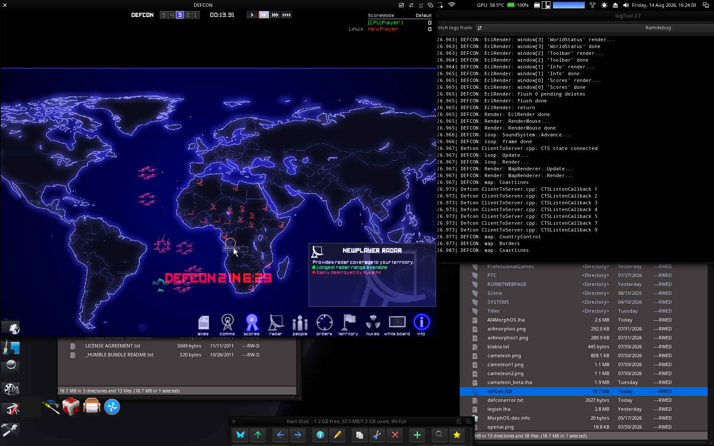Select _HUMBLE BUNDLE README.txt file
Image resolution: width=714 pixels, height=446 pixels.
tap(177, 355)
